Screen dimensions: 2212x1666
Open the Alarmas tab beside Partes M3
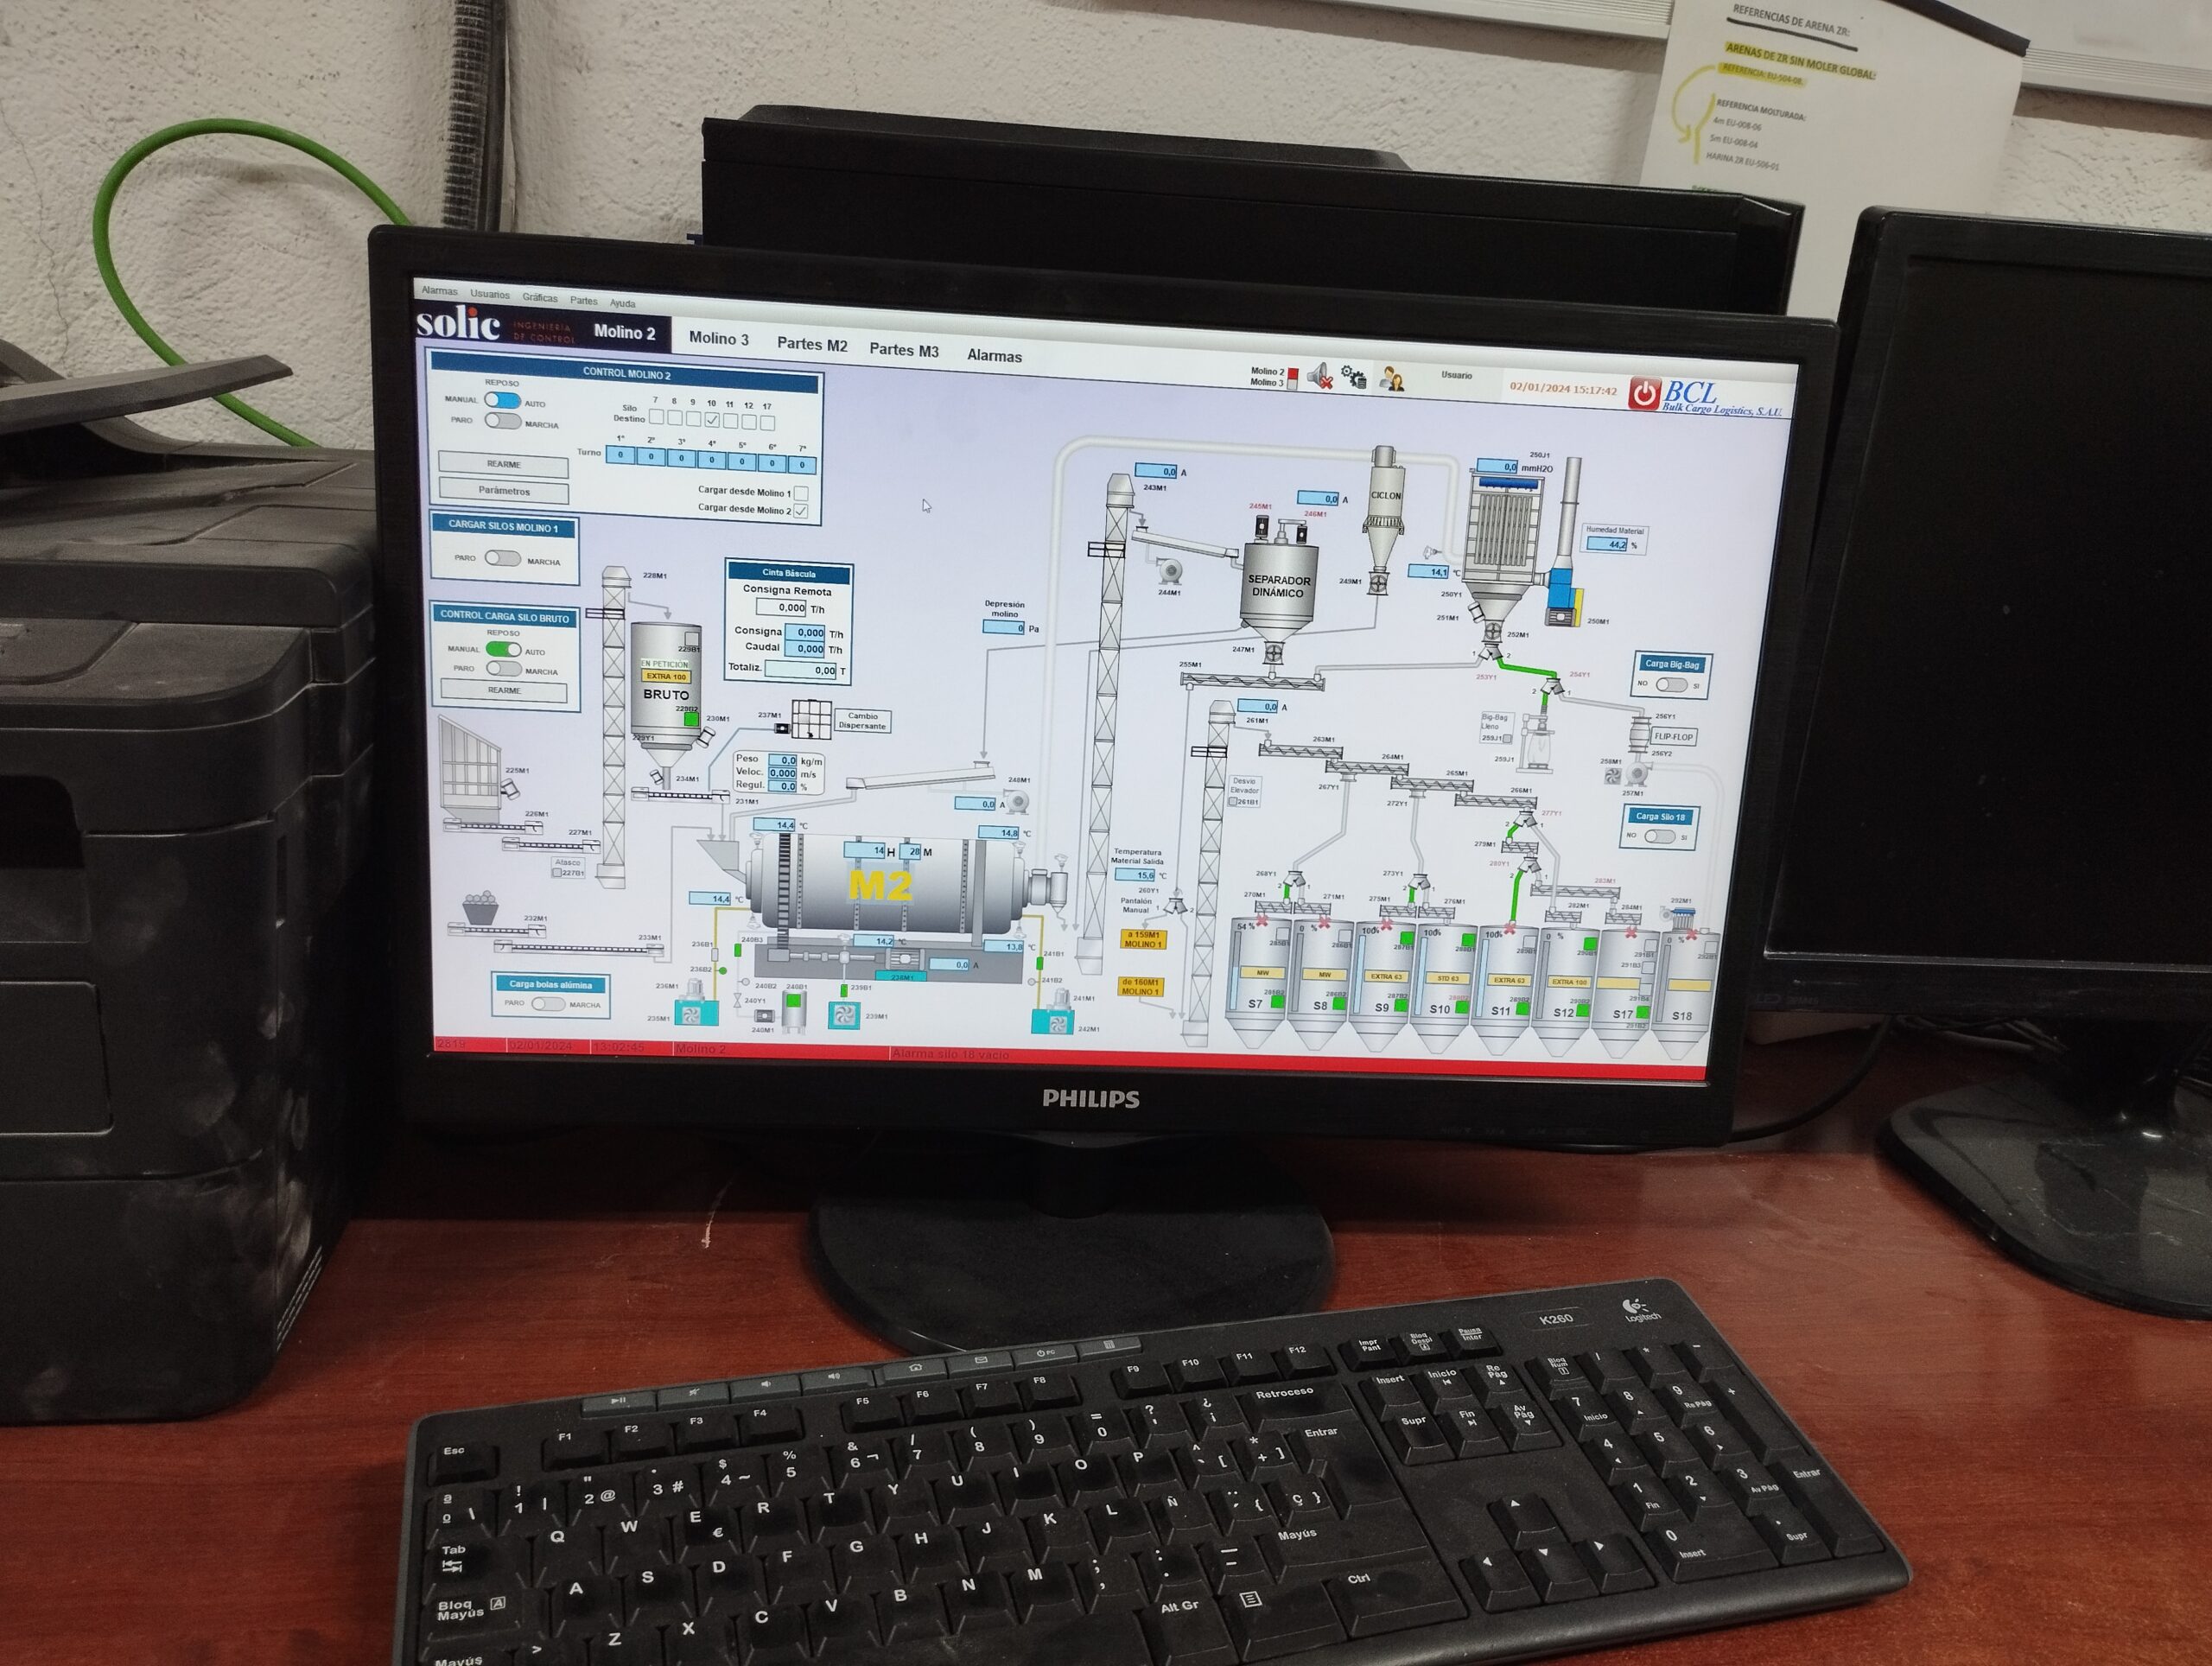(x=994, y=356)
